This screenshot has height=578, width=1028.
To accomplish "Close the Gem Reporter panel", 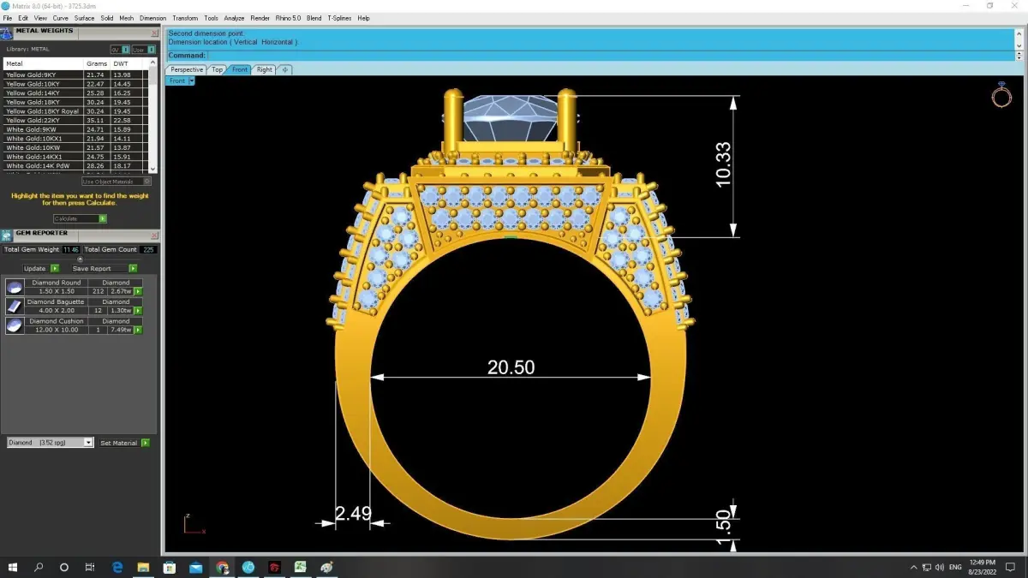I will pyautogui.click(x=154, y=235).
